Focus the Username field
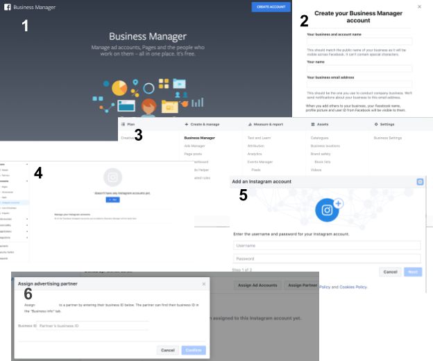433x361 pixels. pyautogui.click(x=327, y=245)
